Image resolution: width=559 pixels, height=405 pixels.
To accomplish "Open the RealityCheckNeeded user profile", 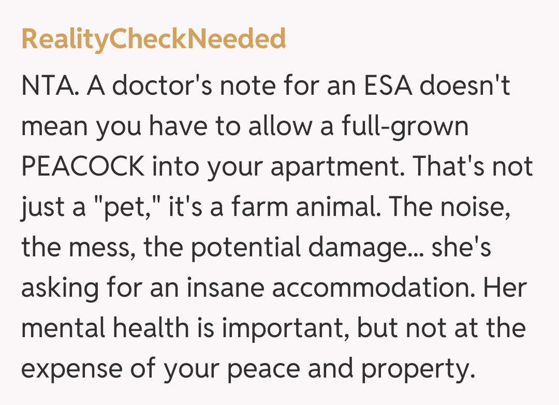I will tap(153, 39).
